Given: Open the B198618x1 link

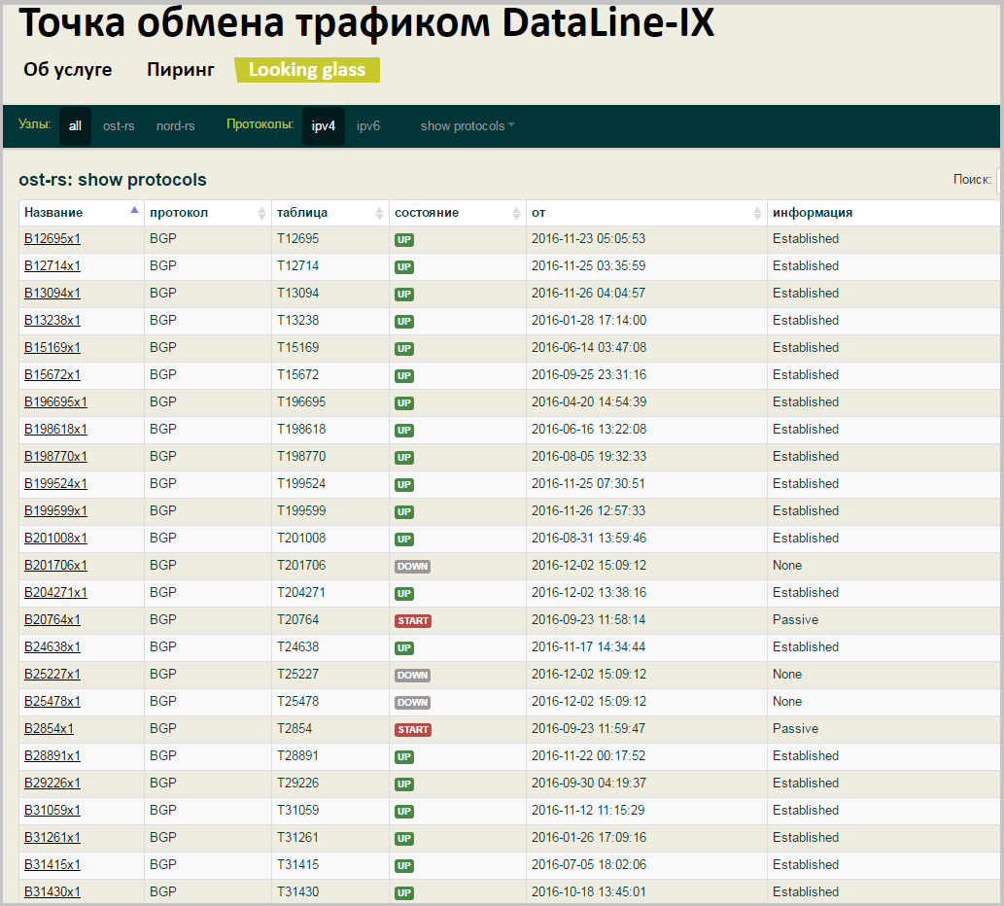Looking at the screenshot, I should 55,429.
